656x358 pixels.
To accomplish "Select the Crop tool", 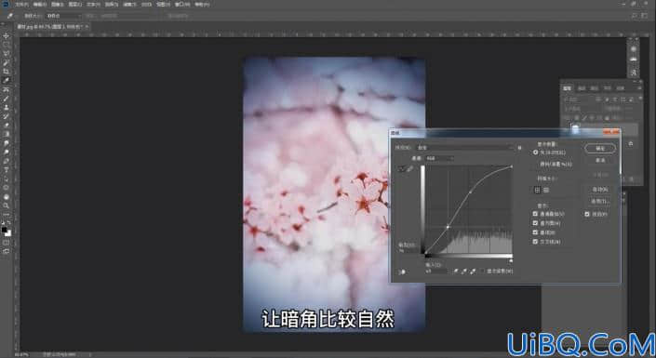I will pyautogui.click(x=6, y=72).
